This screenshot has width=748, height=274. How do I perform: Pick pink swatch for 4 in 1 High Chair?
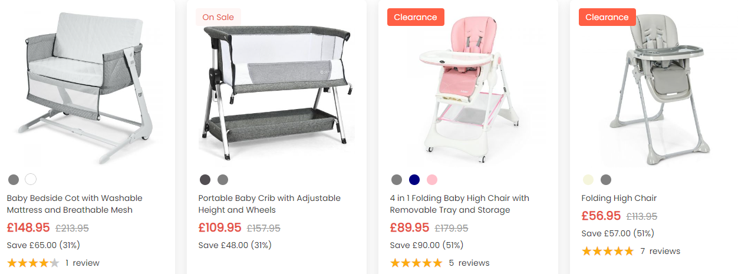pos(432,180)
